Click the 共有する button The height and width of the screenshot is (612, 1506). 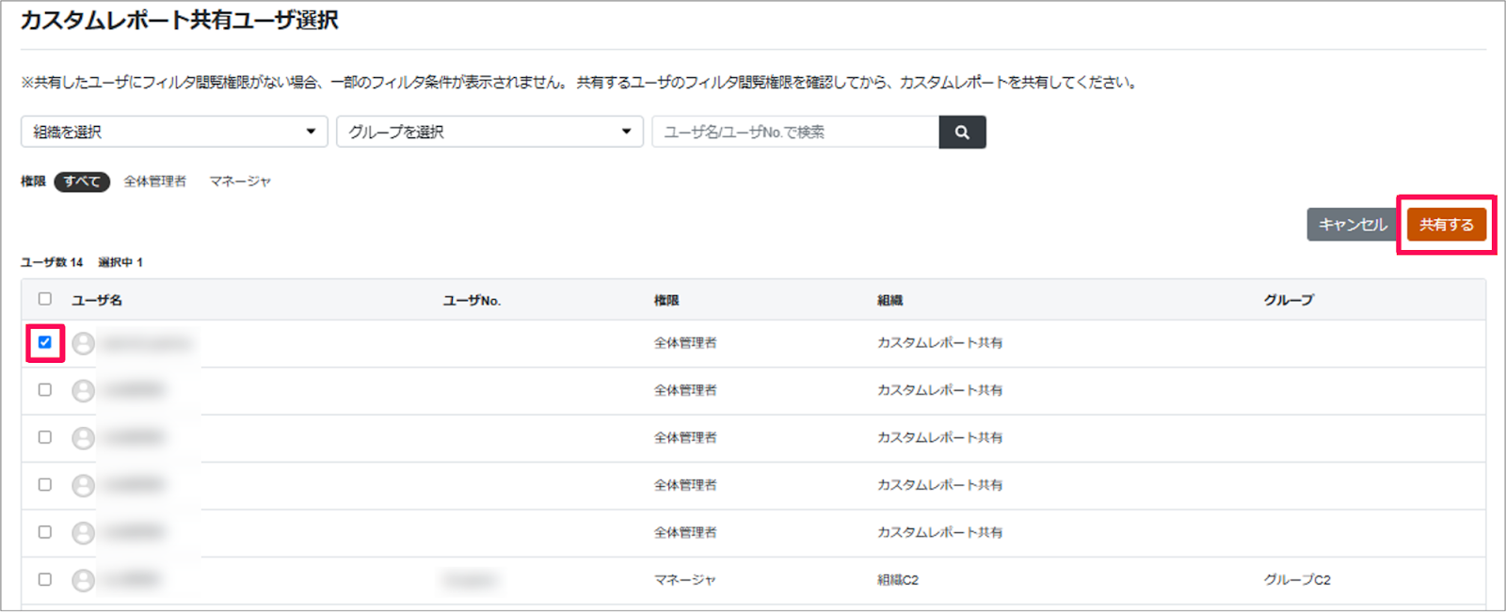[x=1447, y=225]
